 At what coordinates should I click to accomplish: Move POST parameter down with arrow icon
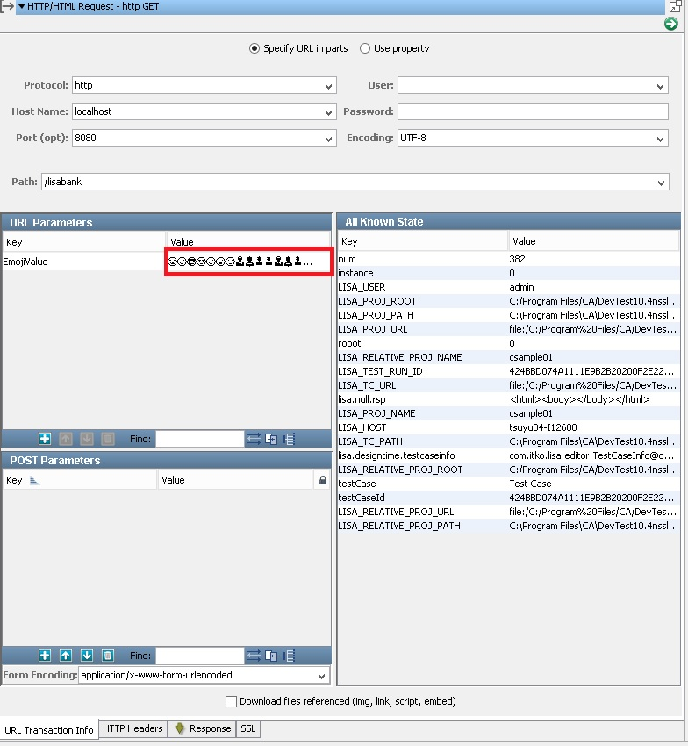tap(87, 656)
